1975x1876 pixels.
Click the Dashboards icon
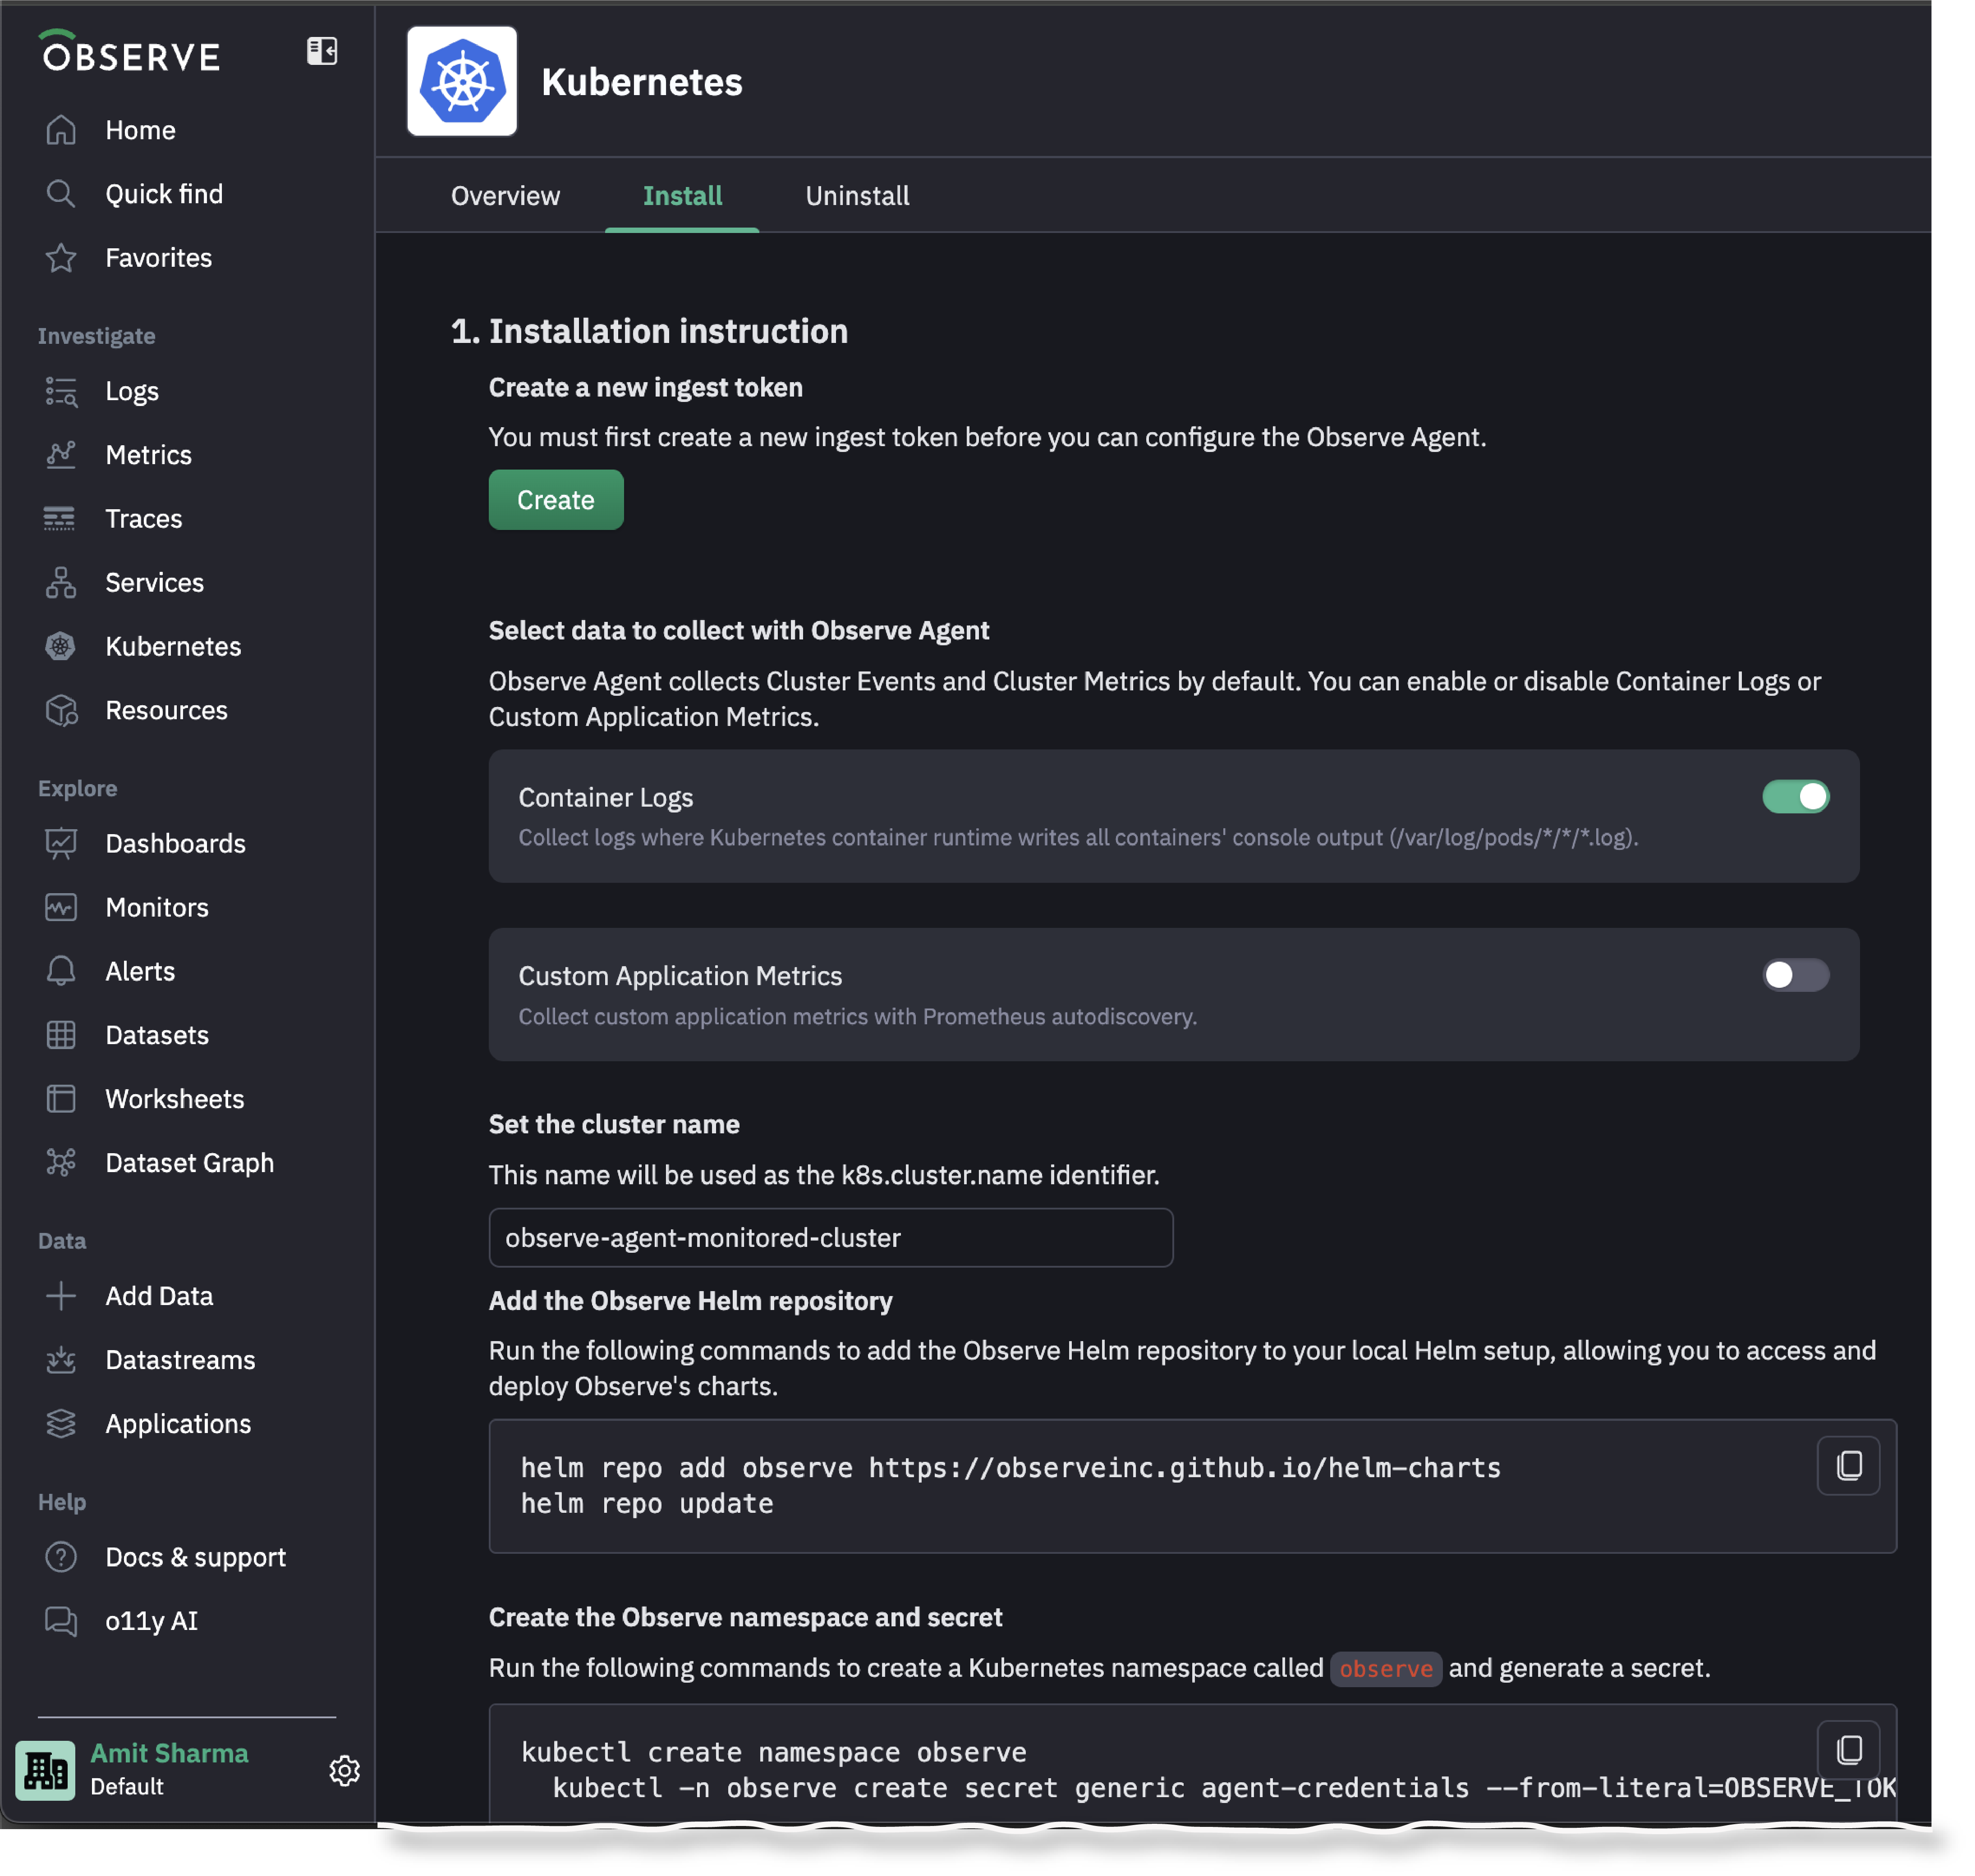click(x=61, y=844)
